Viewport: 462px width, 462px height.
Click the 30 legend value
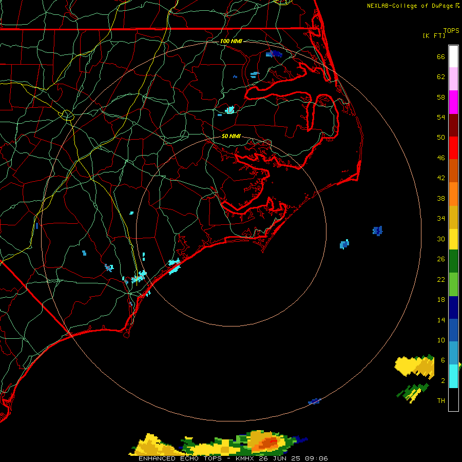pyautogui.click(x=441, y=239)
